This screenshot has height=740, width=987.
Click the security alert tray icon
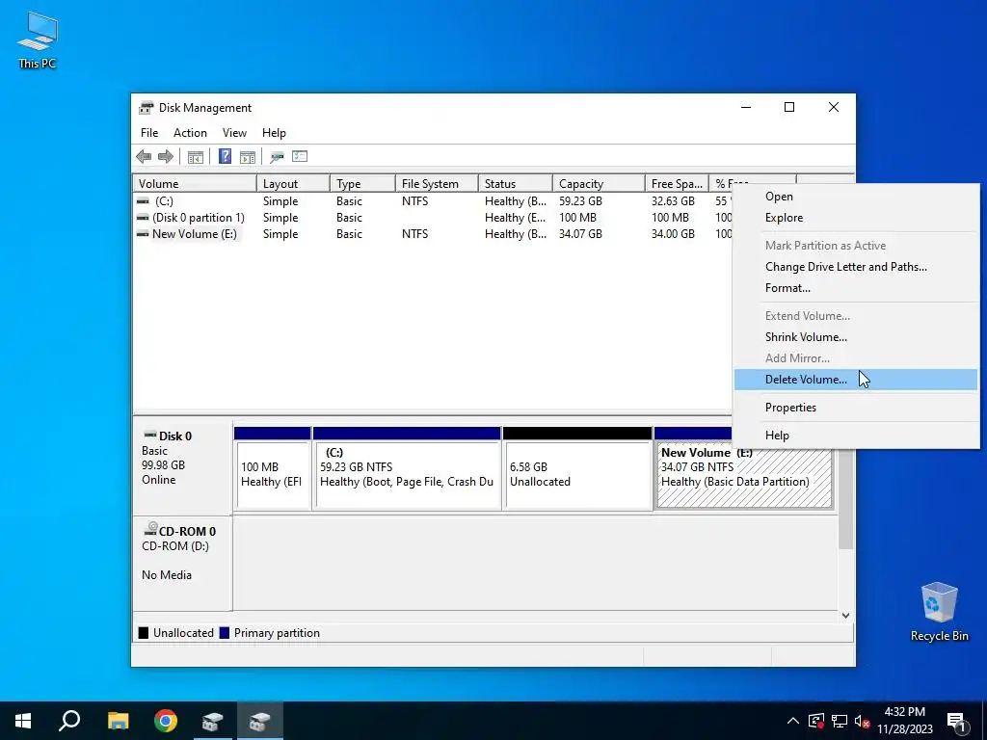(x=816, y=721)
